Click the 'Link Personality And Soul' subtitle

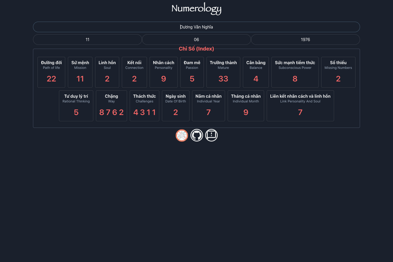click(300, 101)
